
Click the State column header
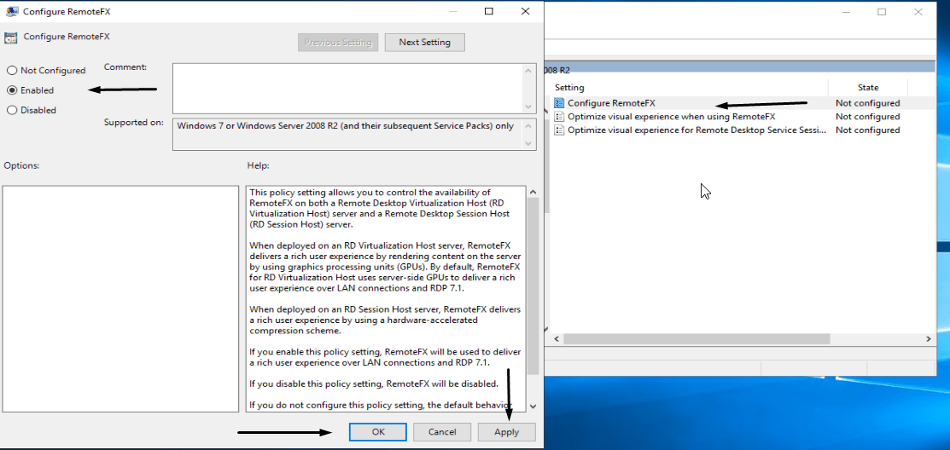pyautogui.click(x=867, y=88)
